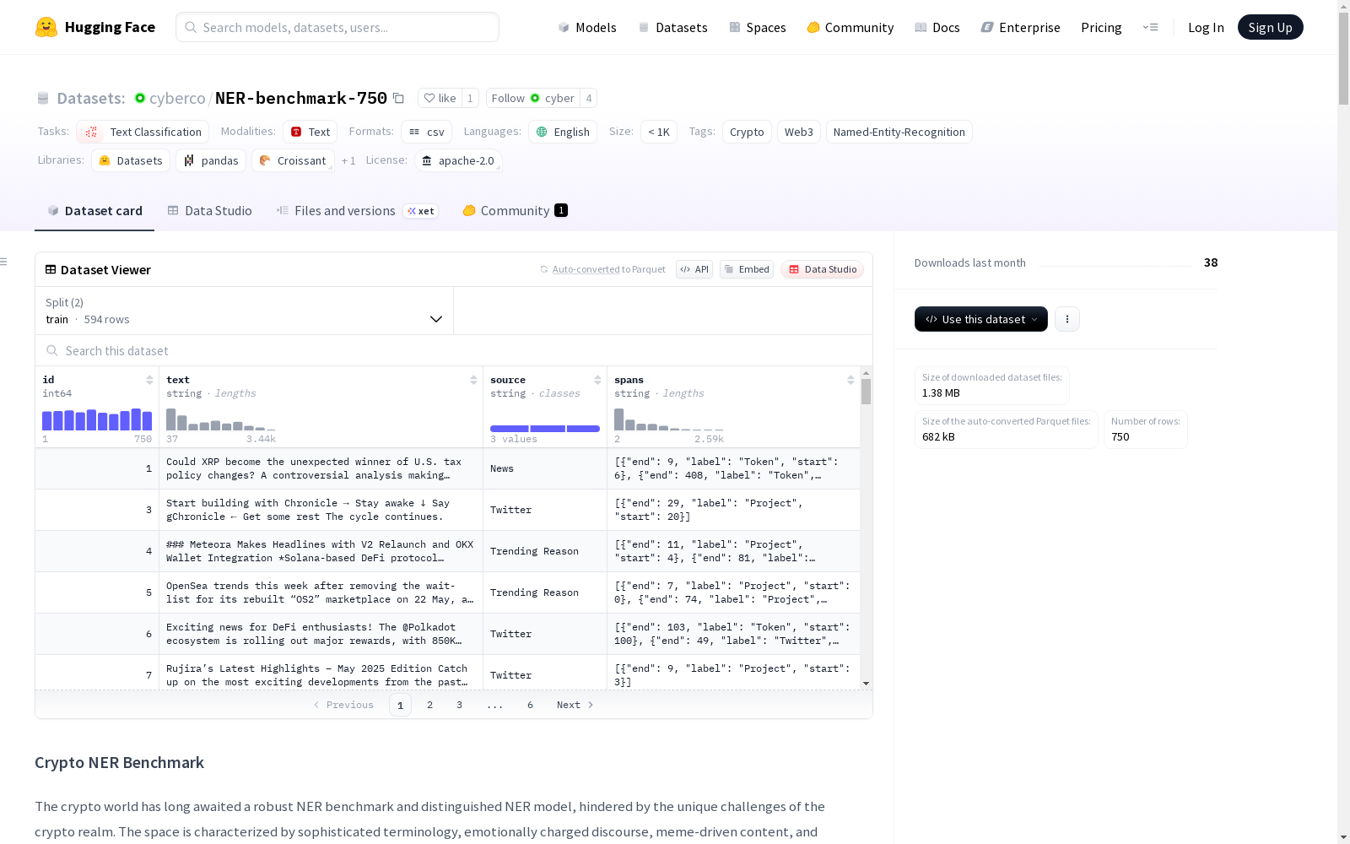Image resolution: width=1350 pixels, height=844 pixels.
Task: Copy dataset name with the copy icon
Action: (399, 98)
